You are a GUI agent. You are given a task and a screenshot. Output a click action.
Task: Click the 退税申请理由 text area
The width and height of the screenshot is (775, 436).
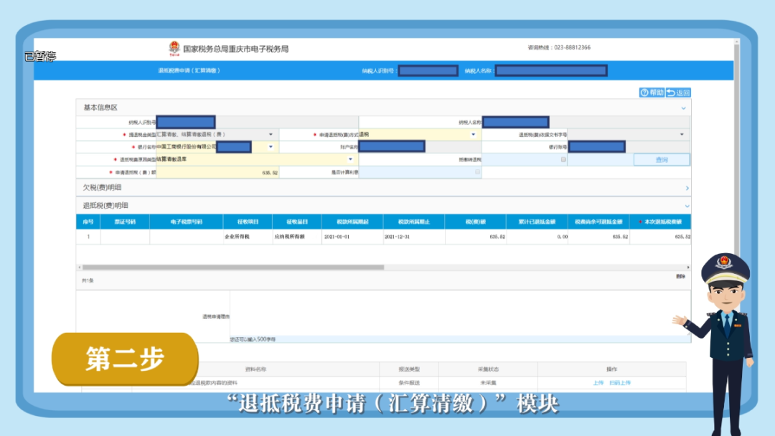click(x=459, y=312)
